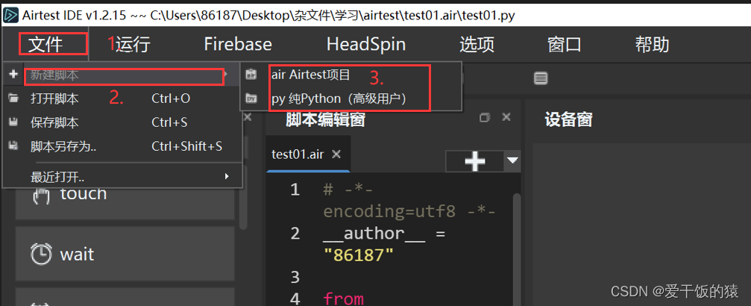The height and width of the screenshot is (306, 751).
Task: Click the __author__ code line
Action: [x=385, y=234]
